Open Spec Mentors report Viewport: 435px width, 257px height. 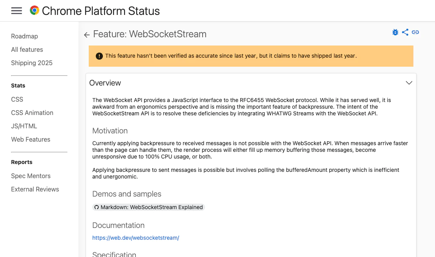(31, 176)
